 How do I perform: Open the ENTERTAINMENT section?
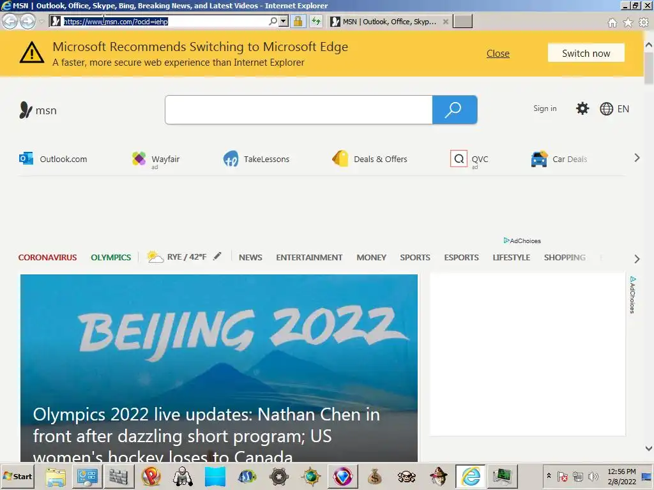pos(309,258)
